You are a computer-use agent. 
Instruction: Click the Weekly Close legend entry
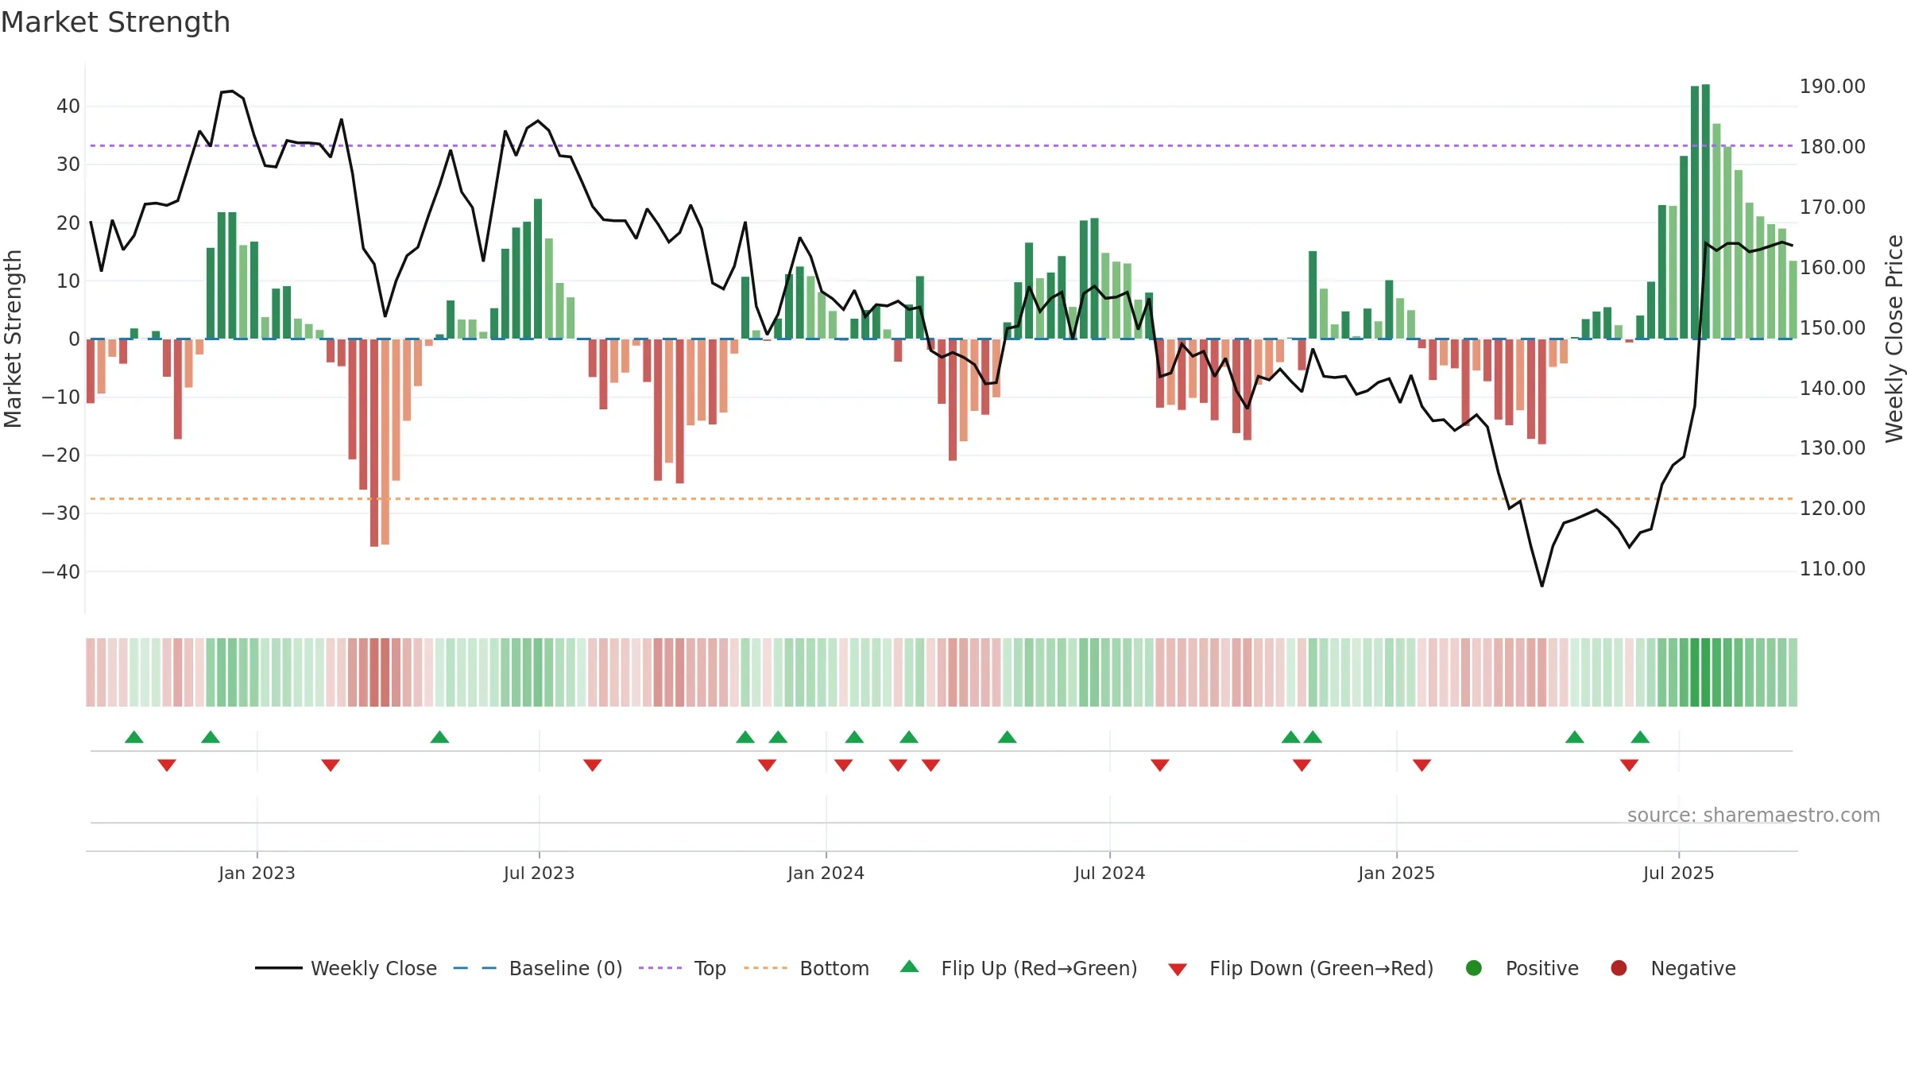[346, 968]
